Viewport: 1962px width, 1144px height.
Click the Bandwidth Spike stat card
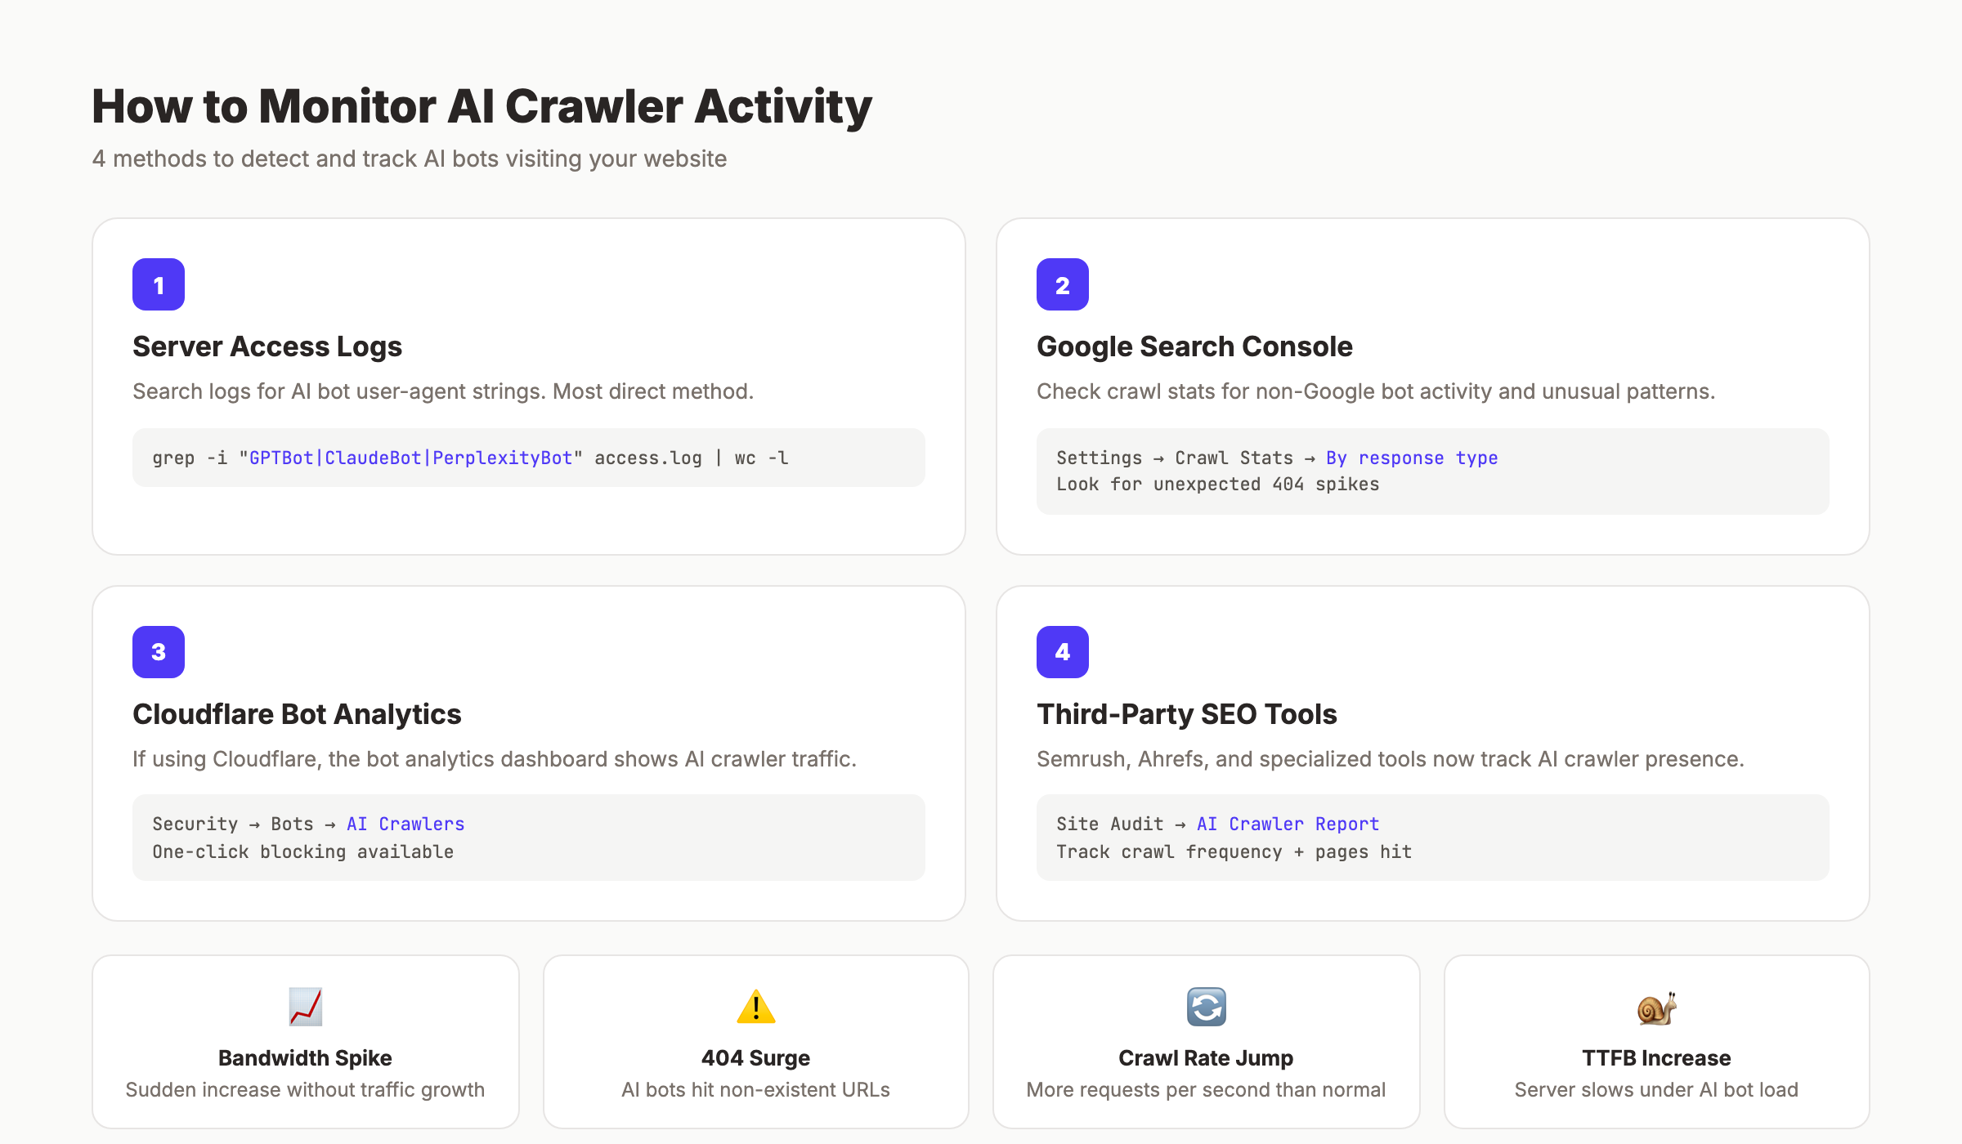(306, 1041)
